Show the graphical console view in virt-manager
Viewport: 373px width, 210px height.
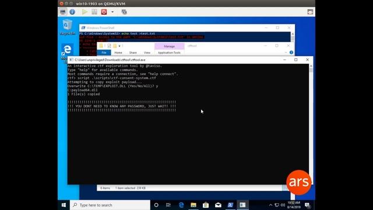click(63, 12)
